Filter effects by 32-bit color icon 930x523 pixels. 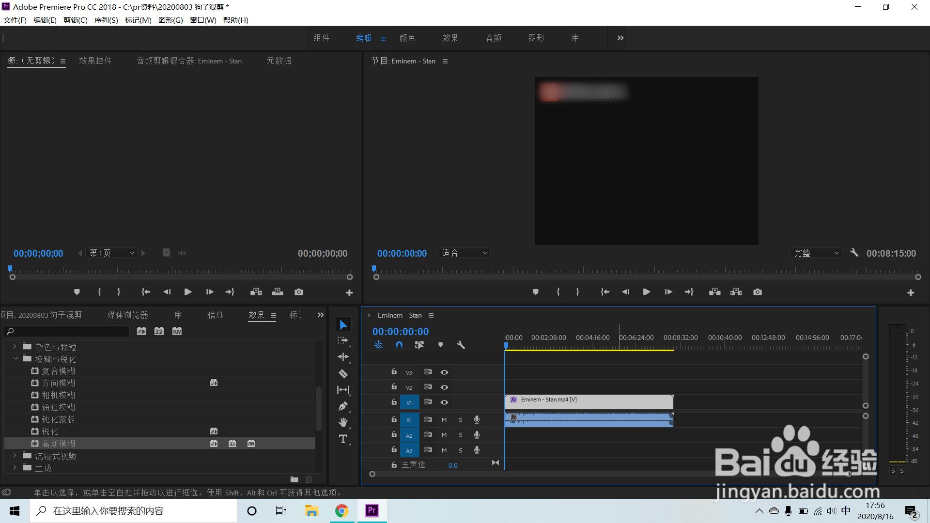[159, 331]
